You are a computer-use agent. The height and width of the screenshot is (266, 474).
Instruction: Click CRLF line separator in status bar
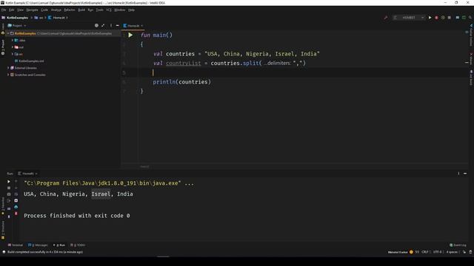click(425, 252)
